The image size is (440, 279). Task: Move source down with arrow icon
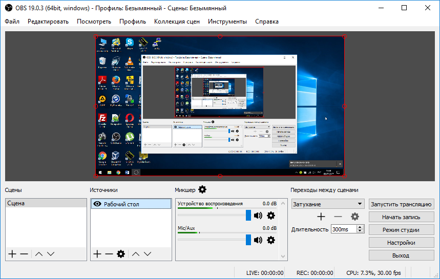tap(148, 254)
